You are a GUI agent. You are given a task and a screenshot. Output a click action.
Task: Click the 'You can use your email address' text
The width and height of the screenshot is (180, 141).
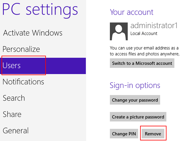144,48
